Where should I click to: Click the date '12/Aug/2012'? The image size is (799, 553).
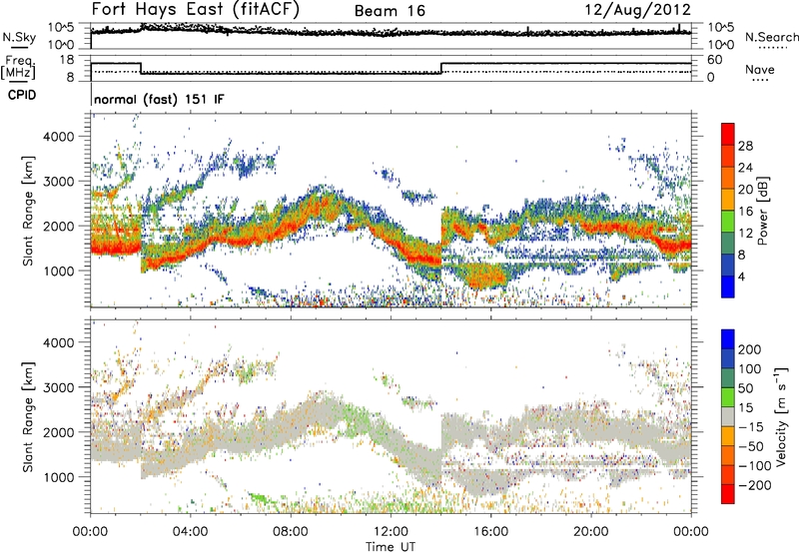coord(637,10)
